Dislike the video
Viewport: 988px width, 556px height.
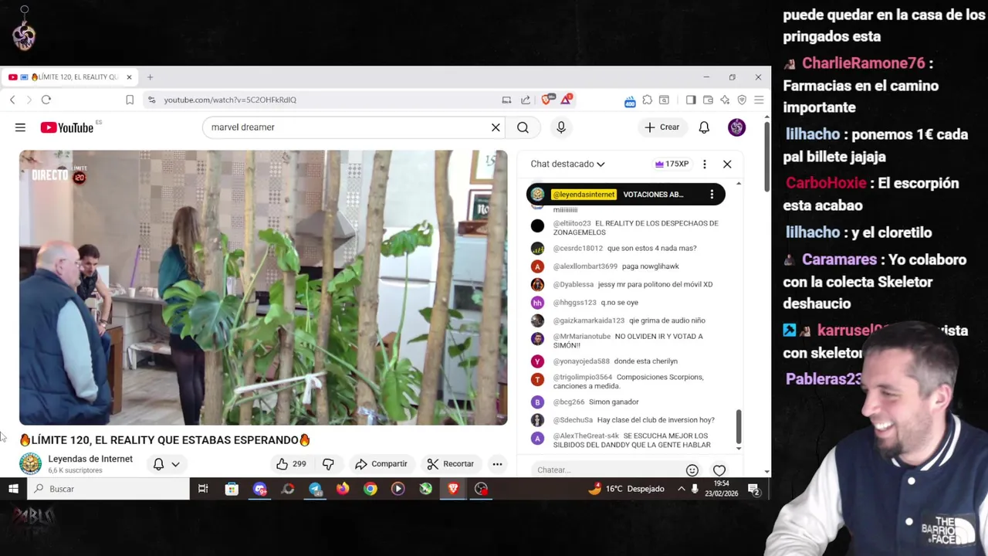(328, 464)
